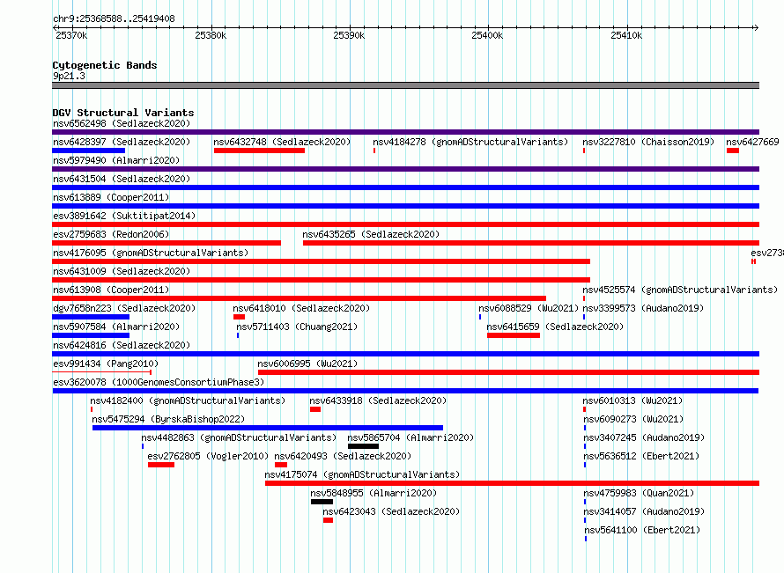This screenshot has height=573, width=784.
Task: Open the nsv6424816 (Sedlazeck2020) label
Action: (x=122, y=345)
